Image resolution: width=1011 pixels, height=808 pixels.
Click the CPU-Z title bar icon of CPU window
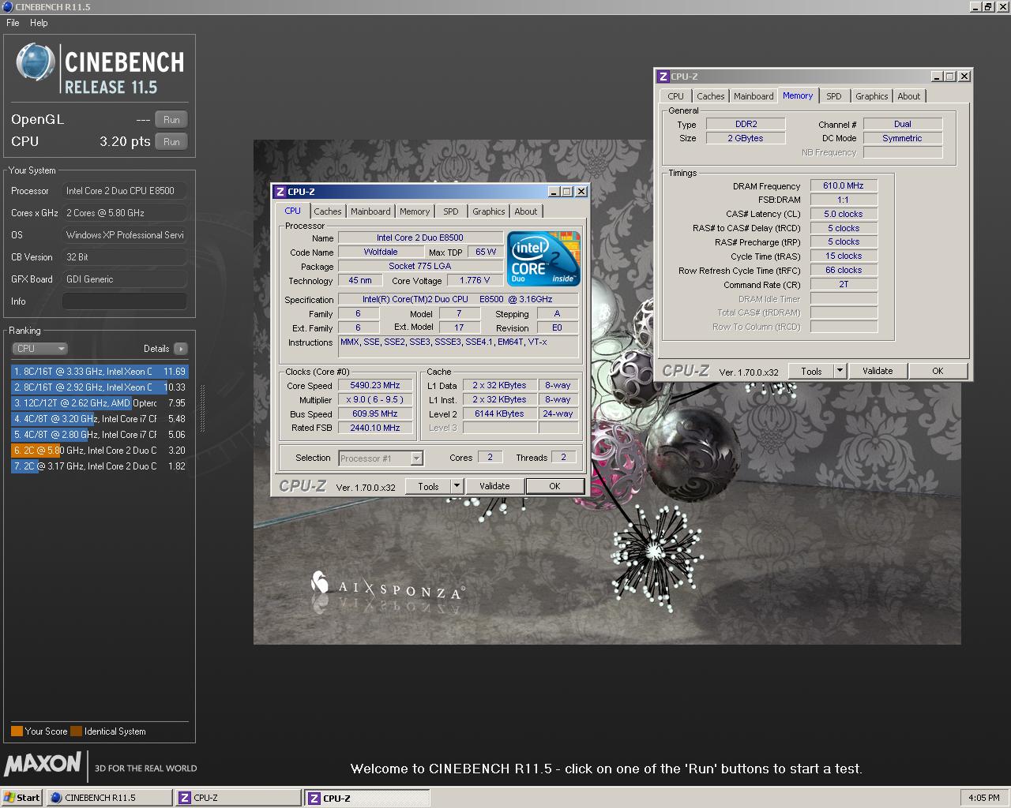[x=280, y=192]
